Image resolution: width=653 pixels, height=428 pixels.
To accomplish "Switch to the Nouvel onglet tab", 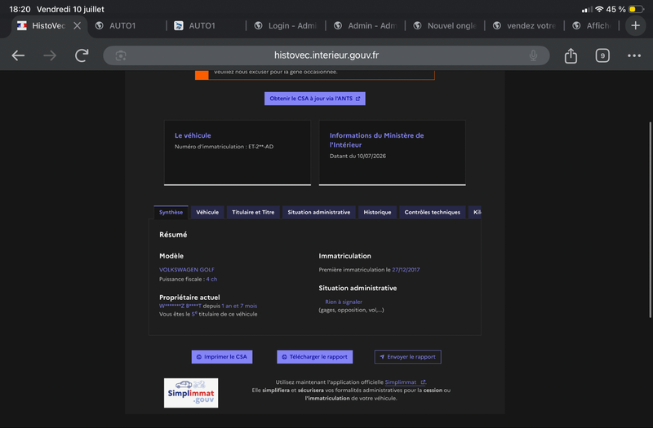I will [x=445, y=26].
